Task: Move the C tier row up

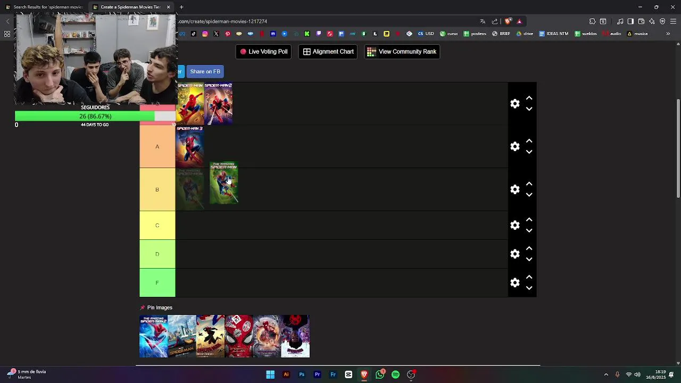Action: pos(529,220)
